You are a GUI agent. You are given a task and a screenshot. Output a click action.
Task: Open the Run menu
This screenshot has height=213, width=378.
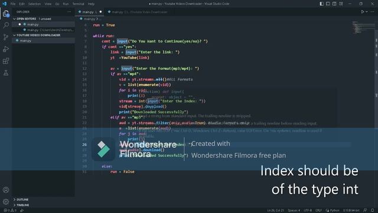[66, 4]
